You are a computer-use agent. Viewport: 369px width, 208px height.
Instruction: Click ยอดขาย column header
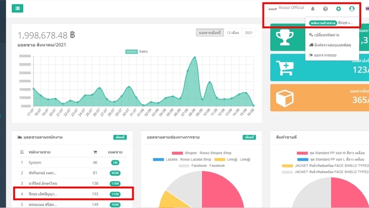[x=115, y=152]
